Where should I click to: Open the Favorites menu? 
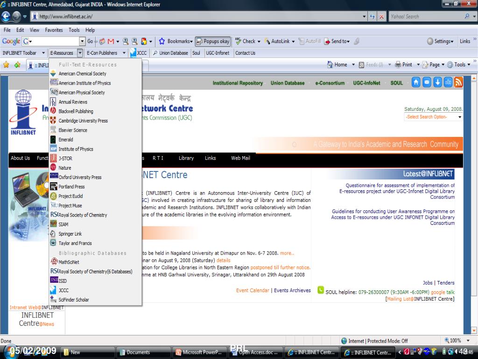click(54, 30)
